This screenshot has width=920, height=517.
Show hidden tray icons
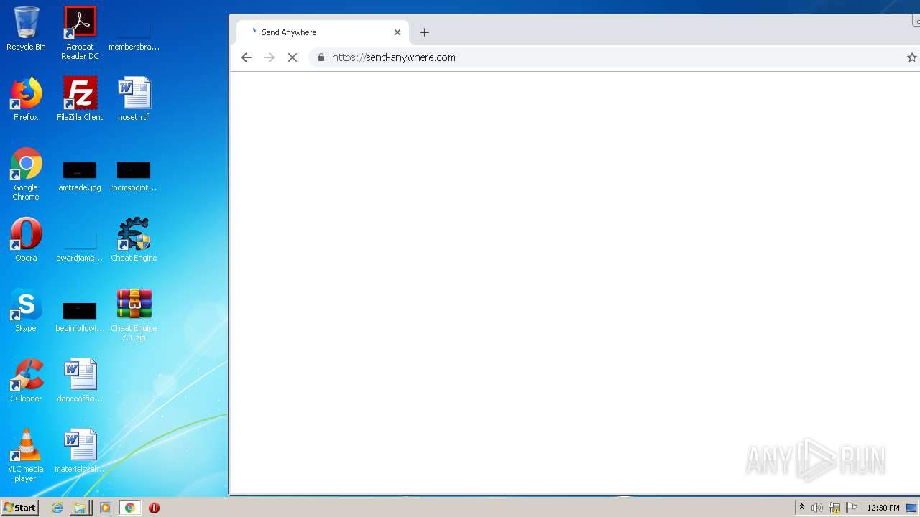pos(801,508)
